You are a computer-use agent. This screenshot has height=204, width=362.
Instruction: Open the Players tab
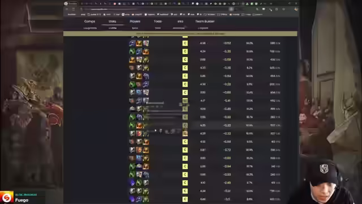(135, 22)
